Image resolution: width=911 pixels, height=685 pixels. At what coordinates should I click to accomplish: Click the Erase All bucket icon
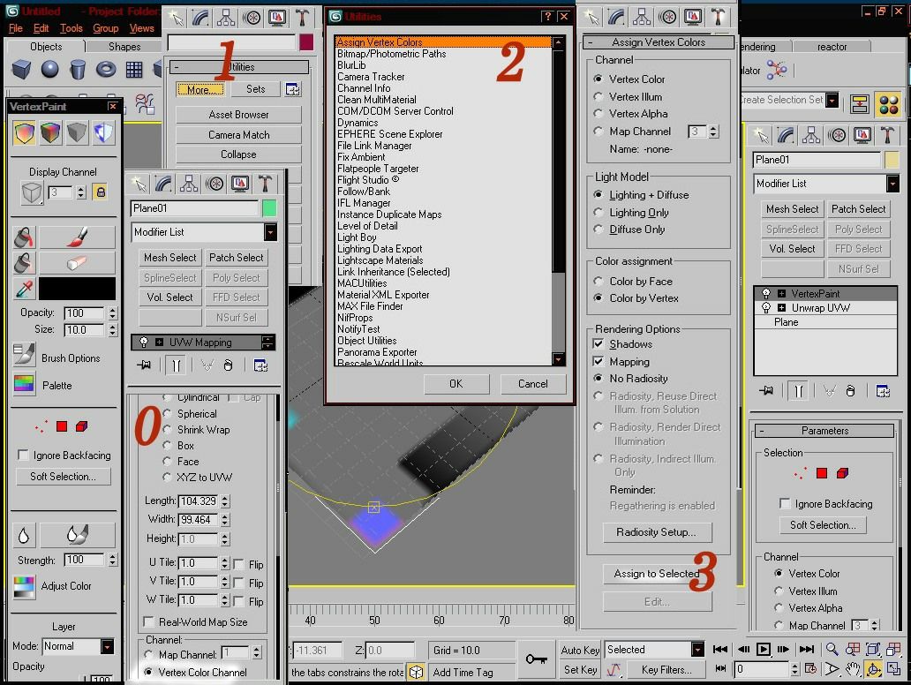tap(24, 262)
